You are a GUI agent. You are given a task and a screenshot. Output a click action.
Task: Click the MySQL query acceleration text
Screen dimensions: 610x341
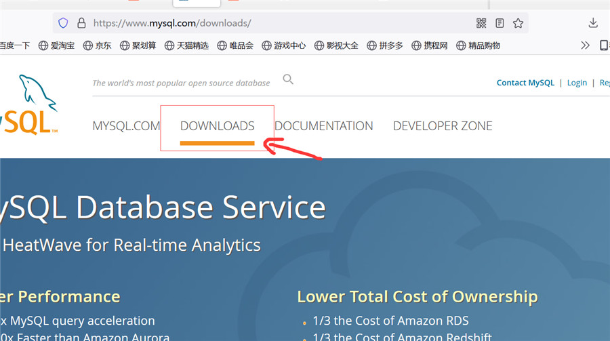(78, 321)
